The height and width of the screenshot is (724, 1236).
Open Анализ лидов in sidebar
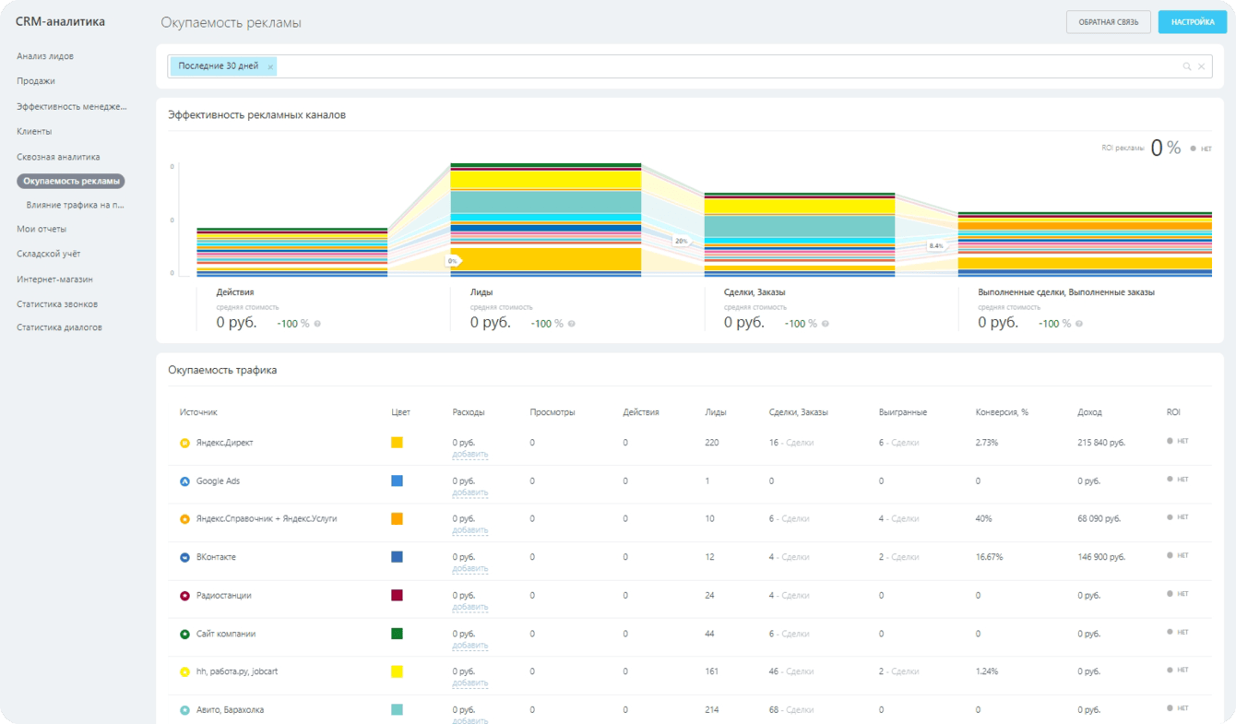coord(45,56)
